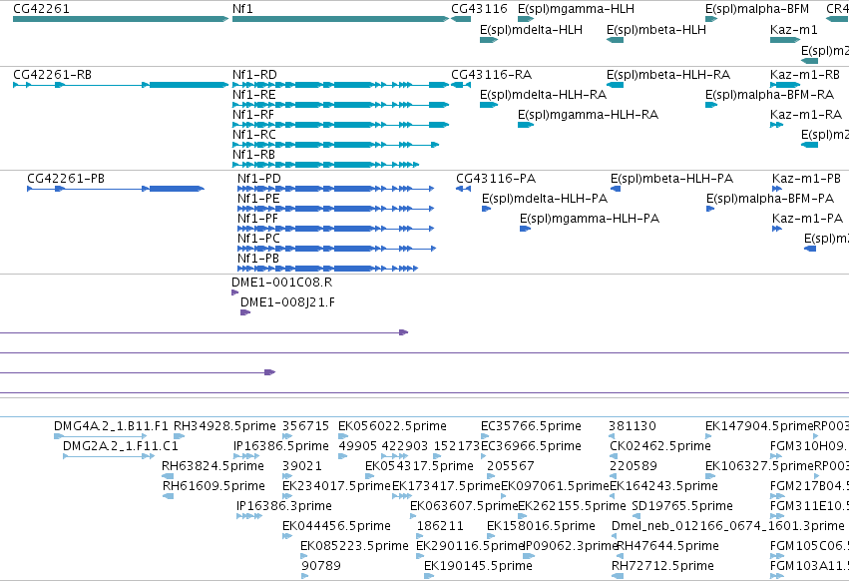Select EST RH61609.5prime
The width and height of the screenshot is (849, 581).
[168, 496]
